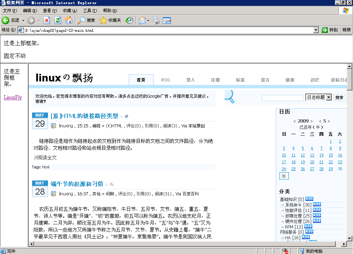This screenshot has width=353, height=254.
Task: Click RSS icon next to 系统命令 category
Action: [x=317, y=204]
